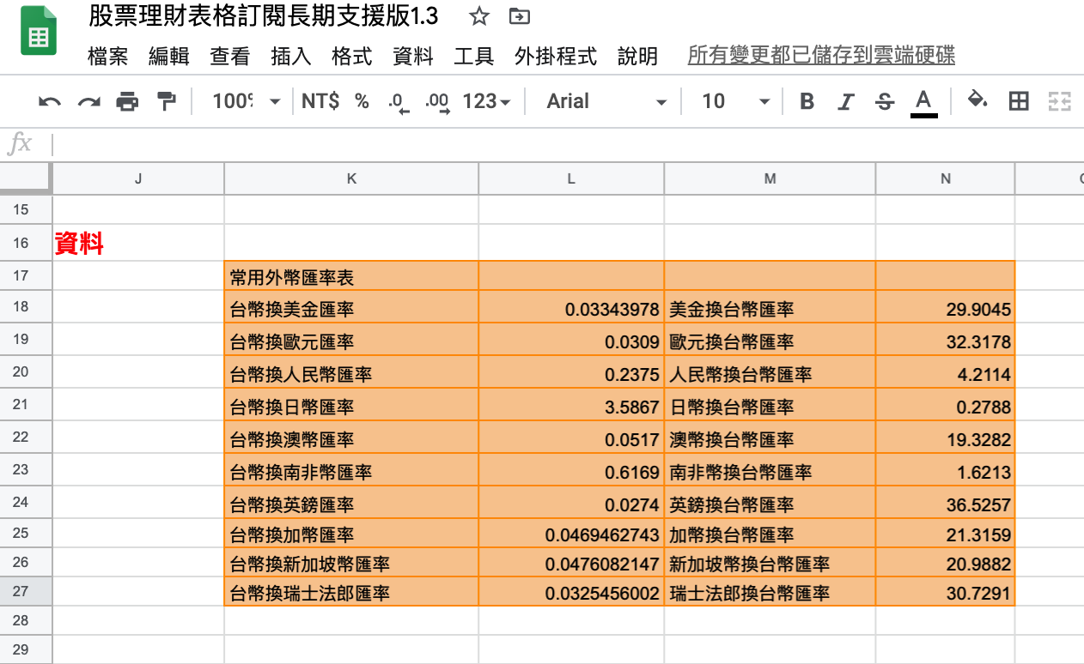Select row 16 header

(25, 244)
